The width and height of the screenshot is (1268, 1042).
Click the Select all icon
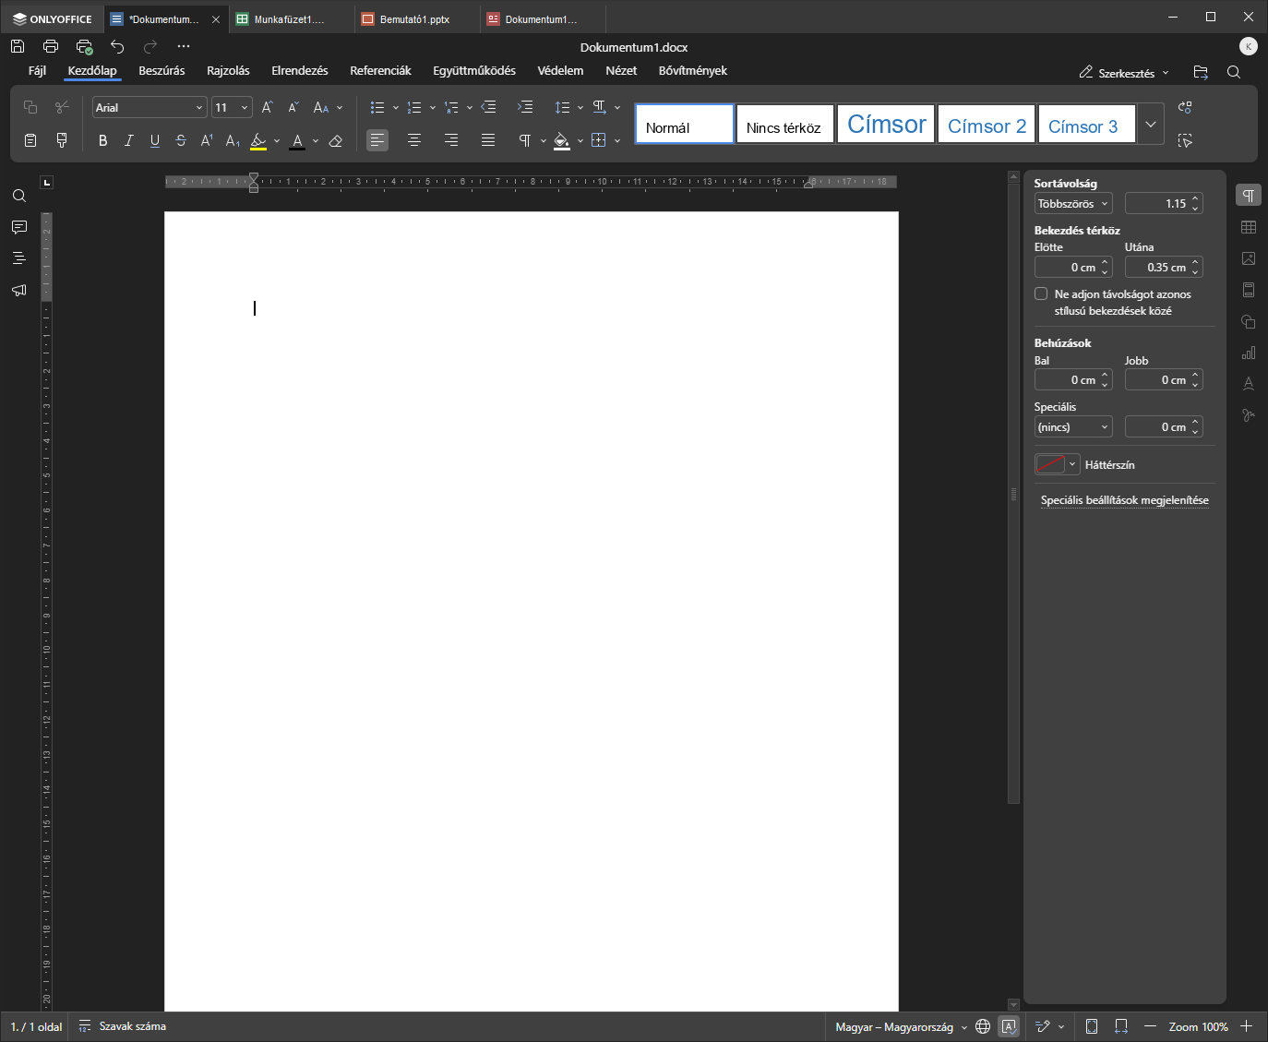(x=1186, y=140)
